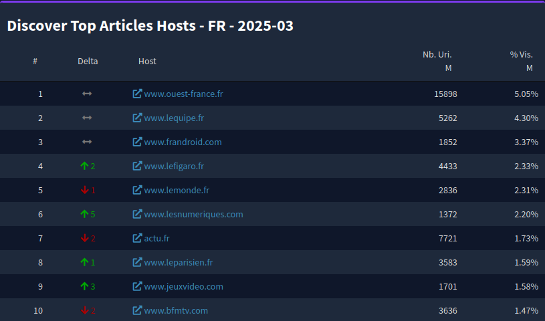Open external link icon for www.bfmtv.com
This screenshot has height=321, width=545.
tap(137, 310)
